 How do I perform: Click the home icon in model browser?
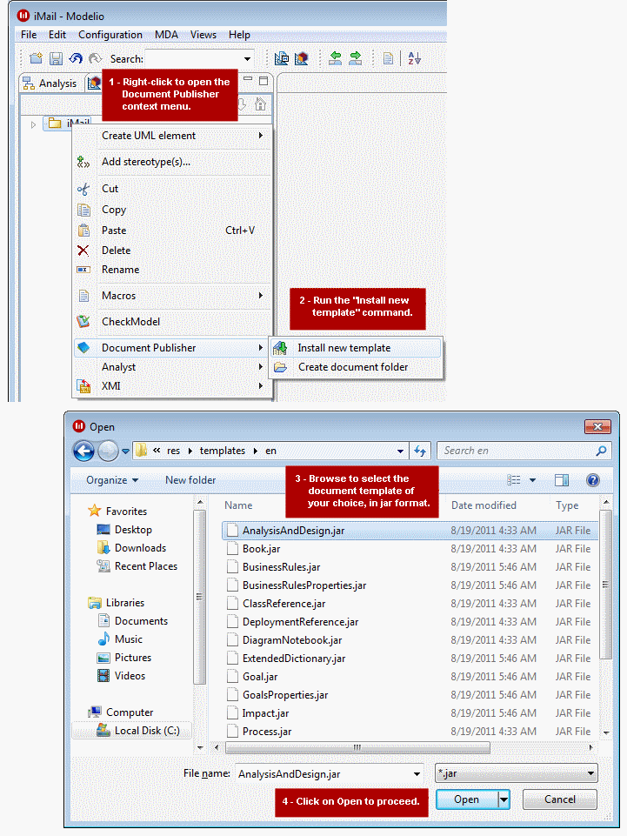[x=260, y=104]
